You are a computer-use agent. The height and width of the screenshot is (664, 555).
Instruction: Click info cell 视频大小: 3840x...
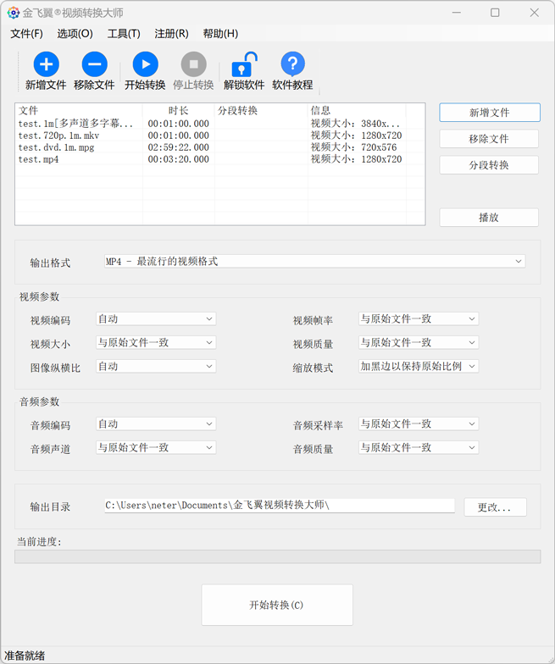tap(356, 124)
